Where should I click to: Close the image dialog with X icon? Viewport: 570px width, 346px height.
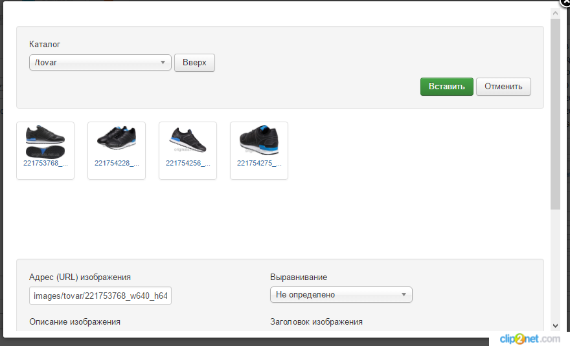tap(564, 3)
